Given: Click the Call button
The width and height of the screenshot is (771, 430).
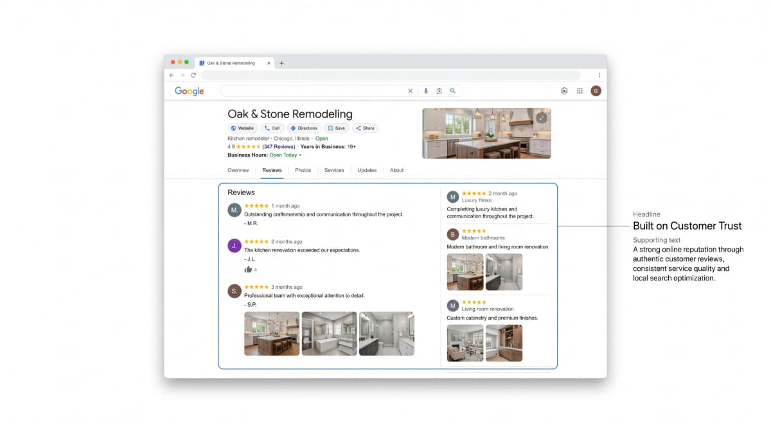Looking at the screenshot, I should click(x=272, y=128).
